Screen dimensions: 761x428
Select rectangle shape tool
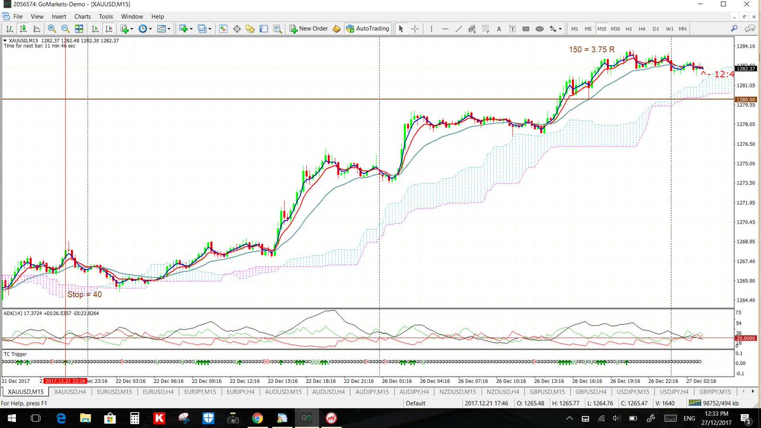click(526, 29)
